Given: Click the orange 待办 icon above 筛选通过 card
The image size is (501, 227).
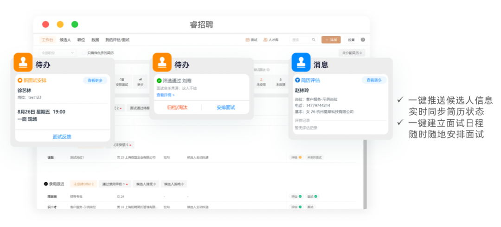Looking at the screenshot, I should tap(162, 63).
